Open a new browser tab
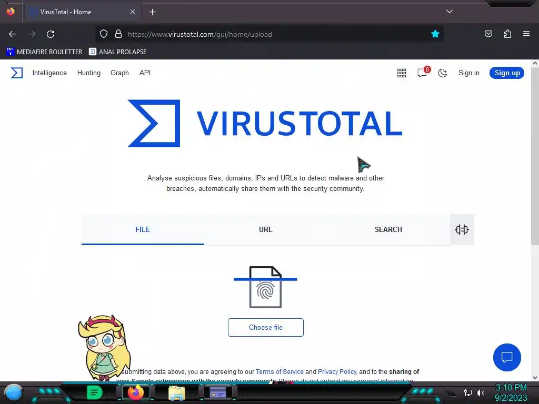 (x=152, y=12)
